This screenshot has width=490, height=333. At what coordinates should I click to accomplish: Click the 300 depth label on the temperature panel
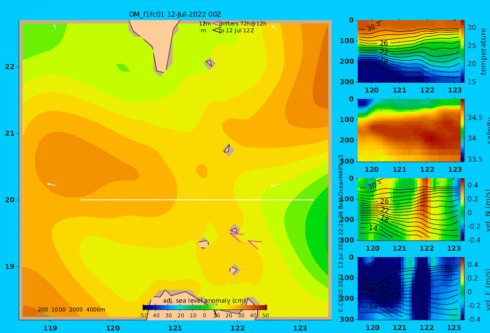pyautogui.click(x=347, y=82)
